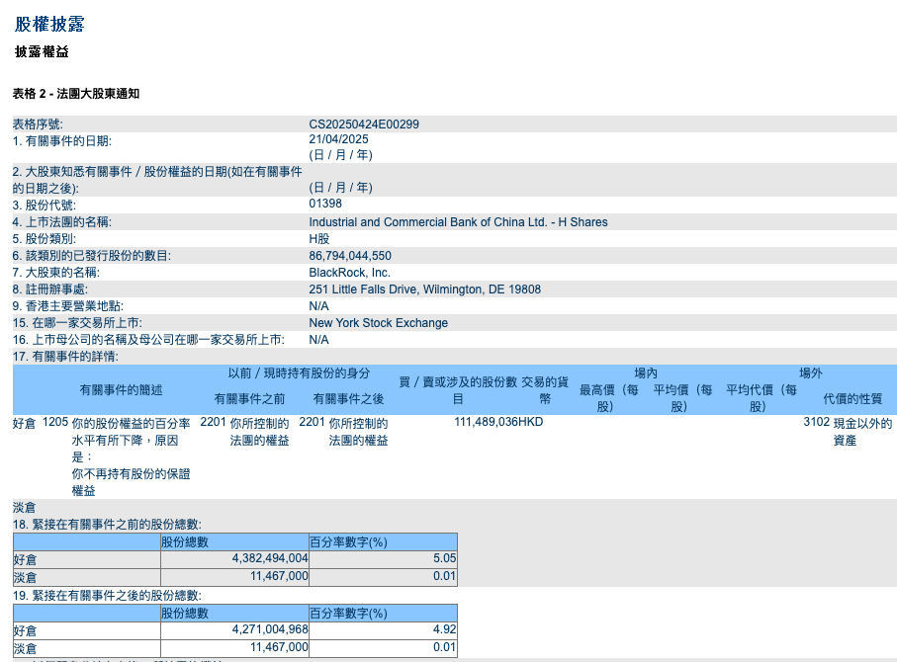The image size is (897, 662).
Task: Select stock code 01398
Action: tap(325, 204)
